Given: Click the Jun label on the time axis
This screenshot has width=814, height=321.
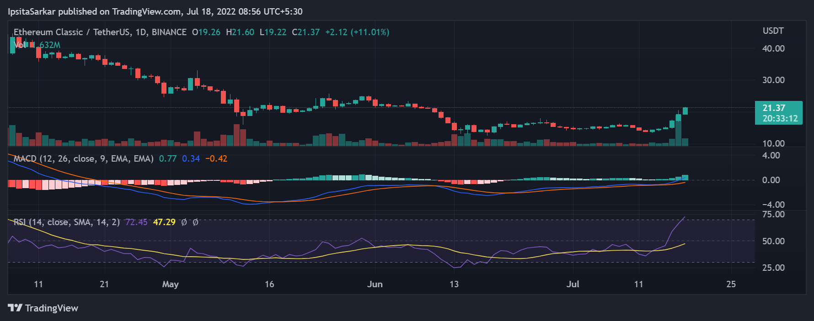Looking at the screenshot, I should 375,284.
